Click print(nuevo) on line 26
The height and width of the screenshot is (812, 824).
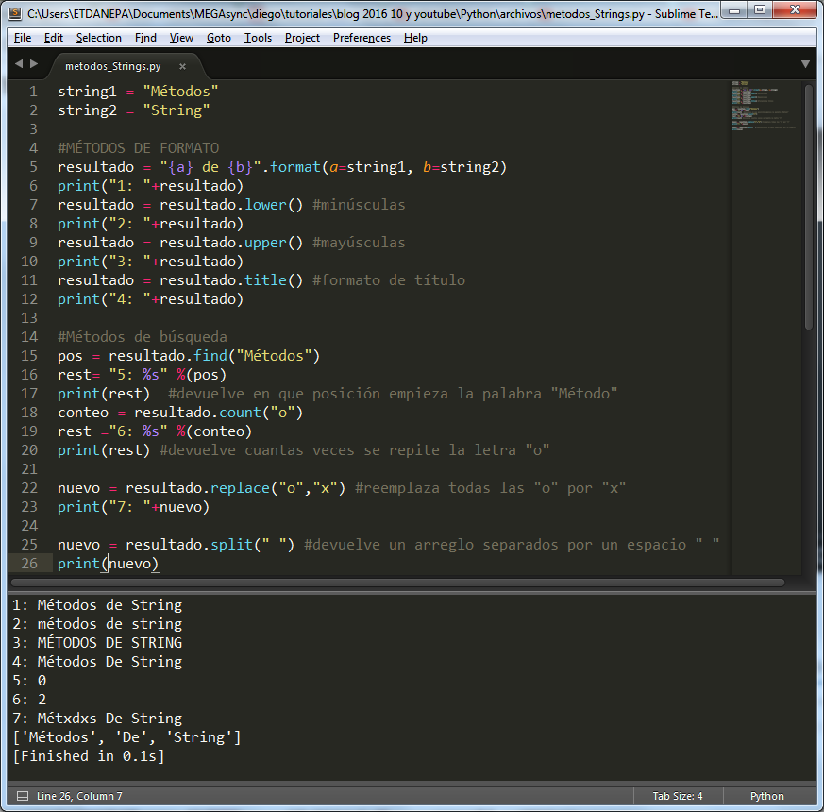[x=108, y=564]
